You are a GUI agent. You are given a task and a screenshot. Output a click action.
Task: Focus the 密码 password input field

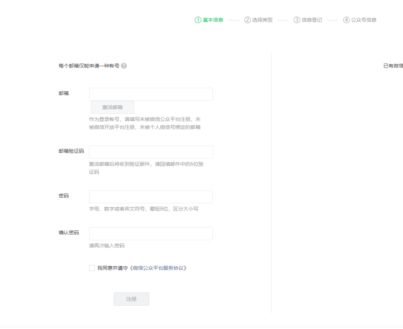(x=151, y=197)
